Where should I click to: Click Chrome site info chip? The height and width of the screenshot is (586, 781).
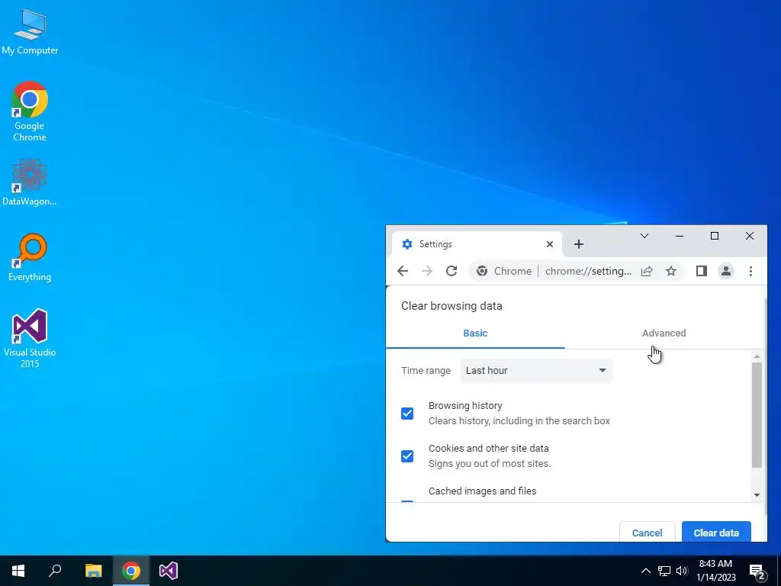tap(504, 271)
